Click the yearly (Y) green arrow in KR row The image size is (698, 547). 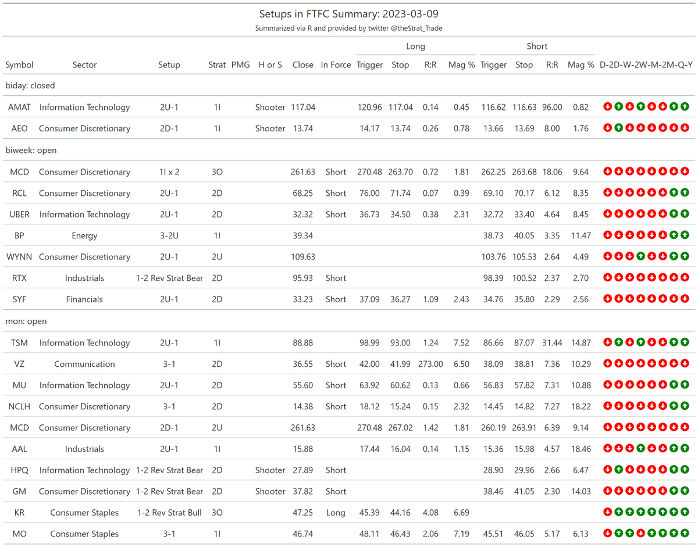(x=685, y=513)
